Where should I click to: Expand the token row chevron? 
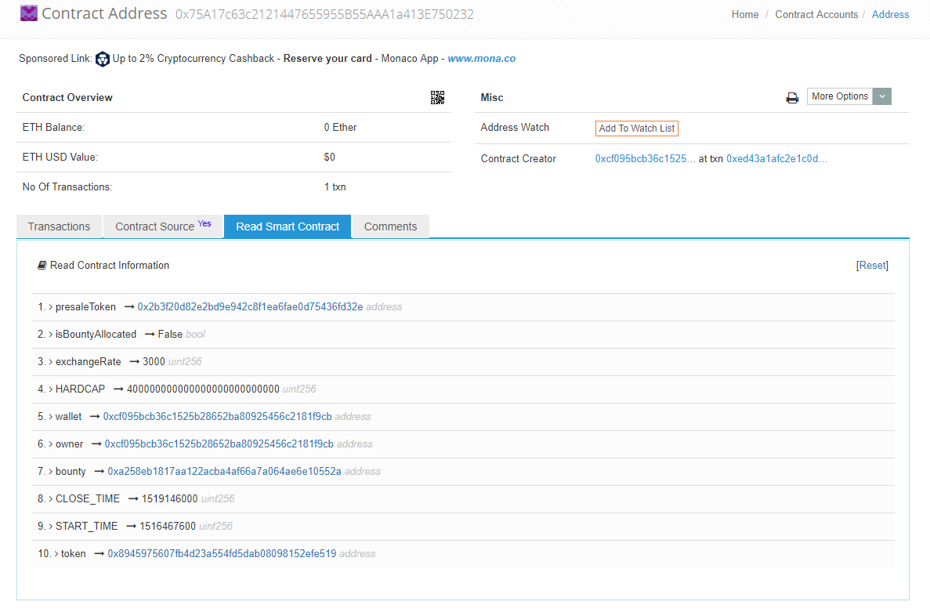(x=56, y=554)
